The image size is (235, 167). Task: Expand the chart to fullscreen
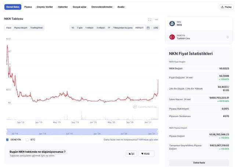pyautogui.click(x=149, y=19)
